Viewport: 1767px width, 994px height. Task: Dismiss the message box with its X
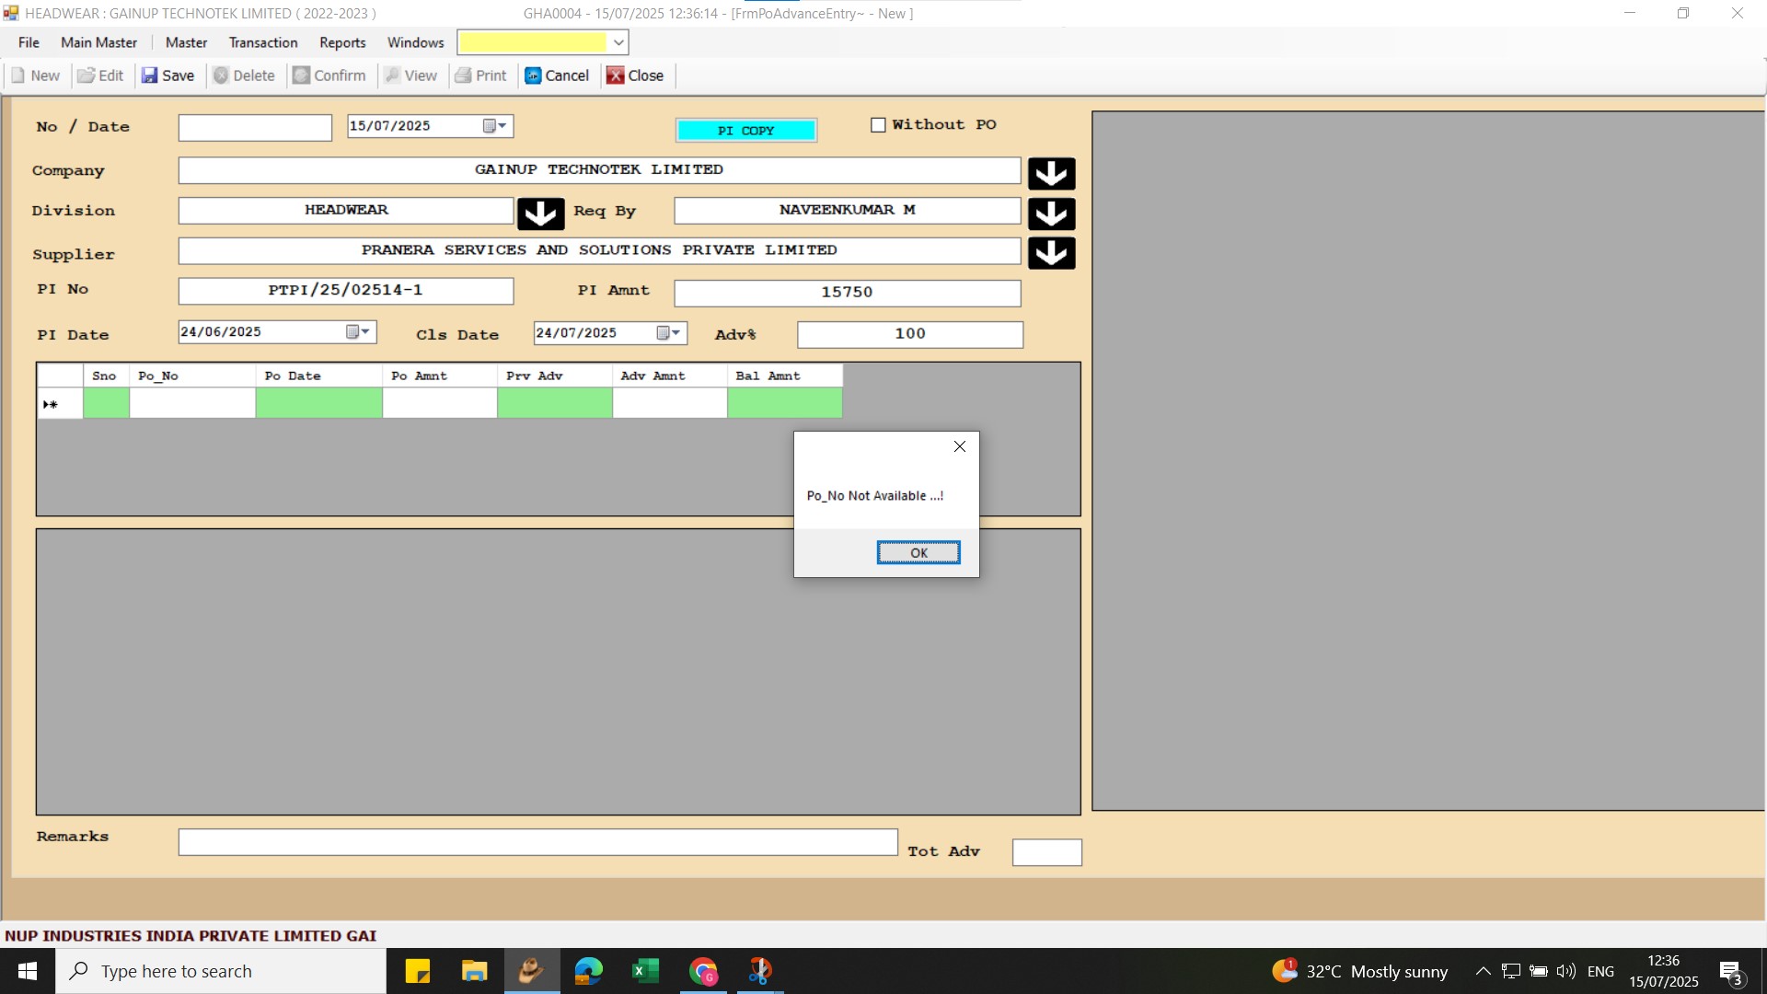[959, 446]
